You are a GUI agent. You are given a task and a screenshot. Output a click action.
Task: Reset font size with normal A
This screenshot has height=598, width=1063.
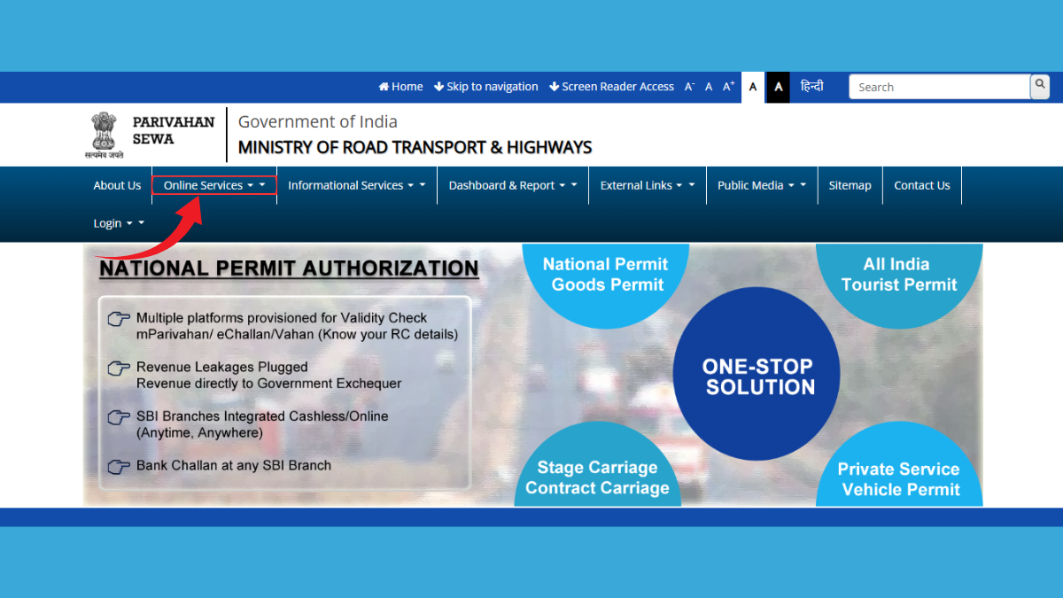[709, 87]
